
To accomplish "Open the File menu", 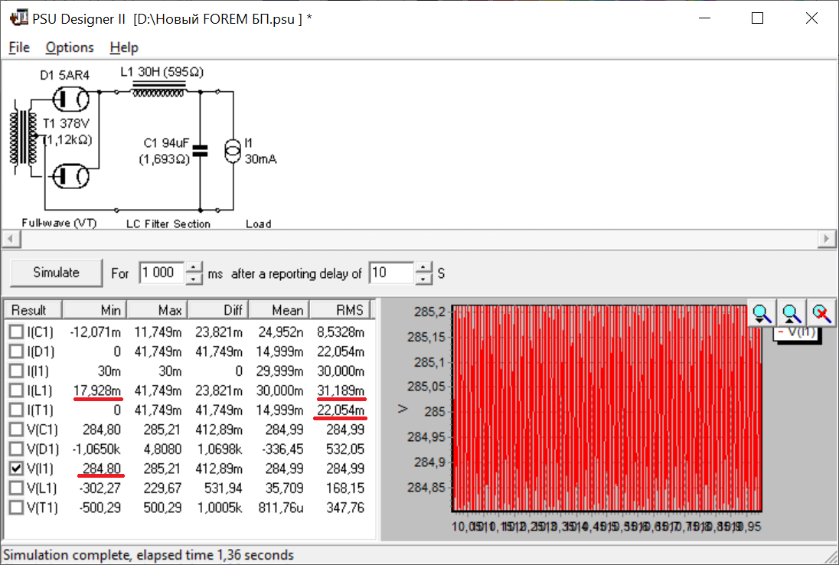I will 19,47.
